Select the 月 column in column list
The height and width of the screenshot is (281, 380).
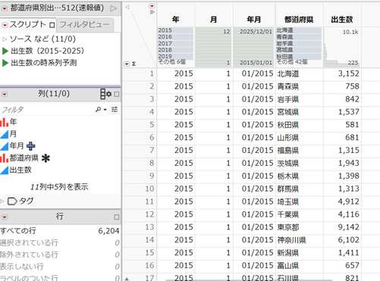click(13, 134)
